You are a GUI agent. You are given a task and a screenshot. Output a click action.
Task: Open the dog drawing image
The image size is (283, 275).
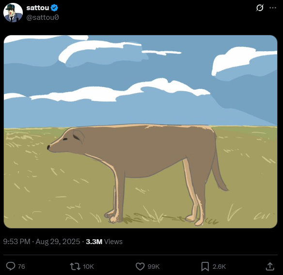click(141, 131)
